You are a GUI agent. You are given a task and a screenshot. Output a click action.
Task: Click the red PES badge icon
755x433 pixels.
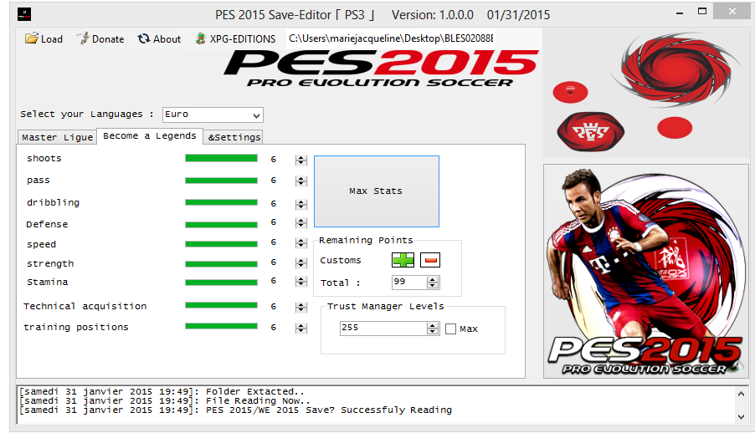pos(590,131)
